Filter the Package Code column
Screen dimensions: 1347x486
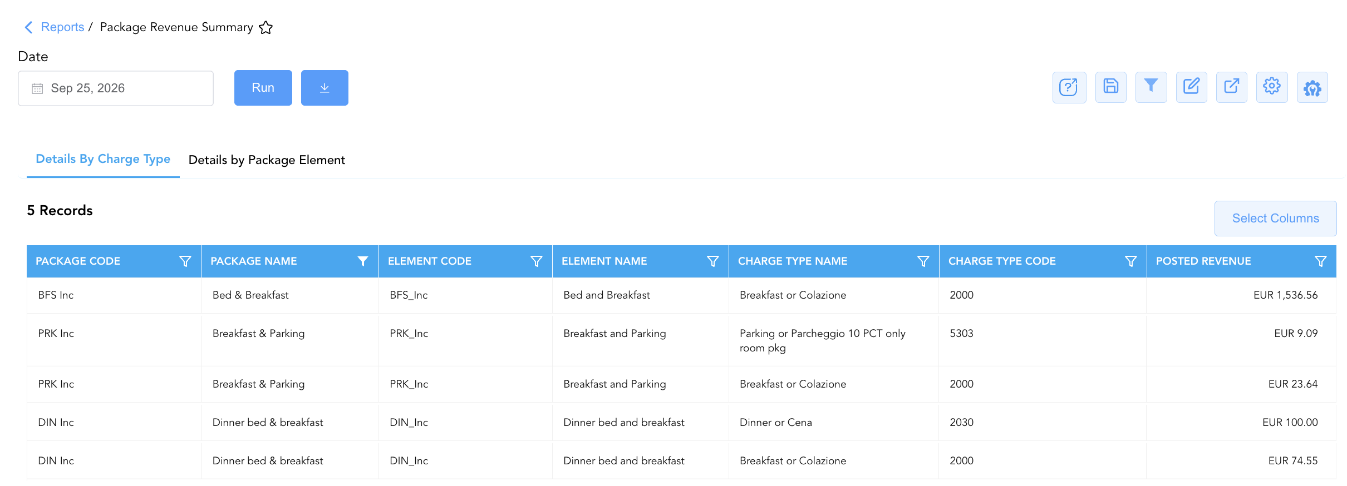(185, 261)
